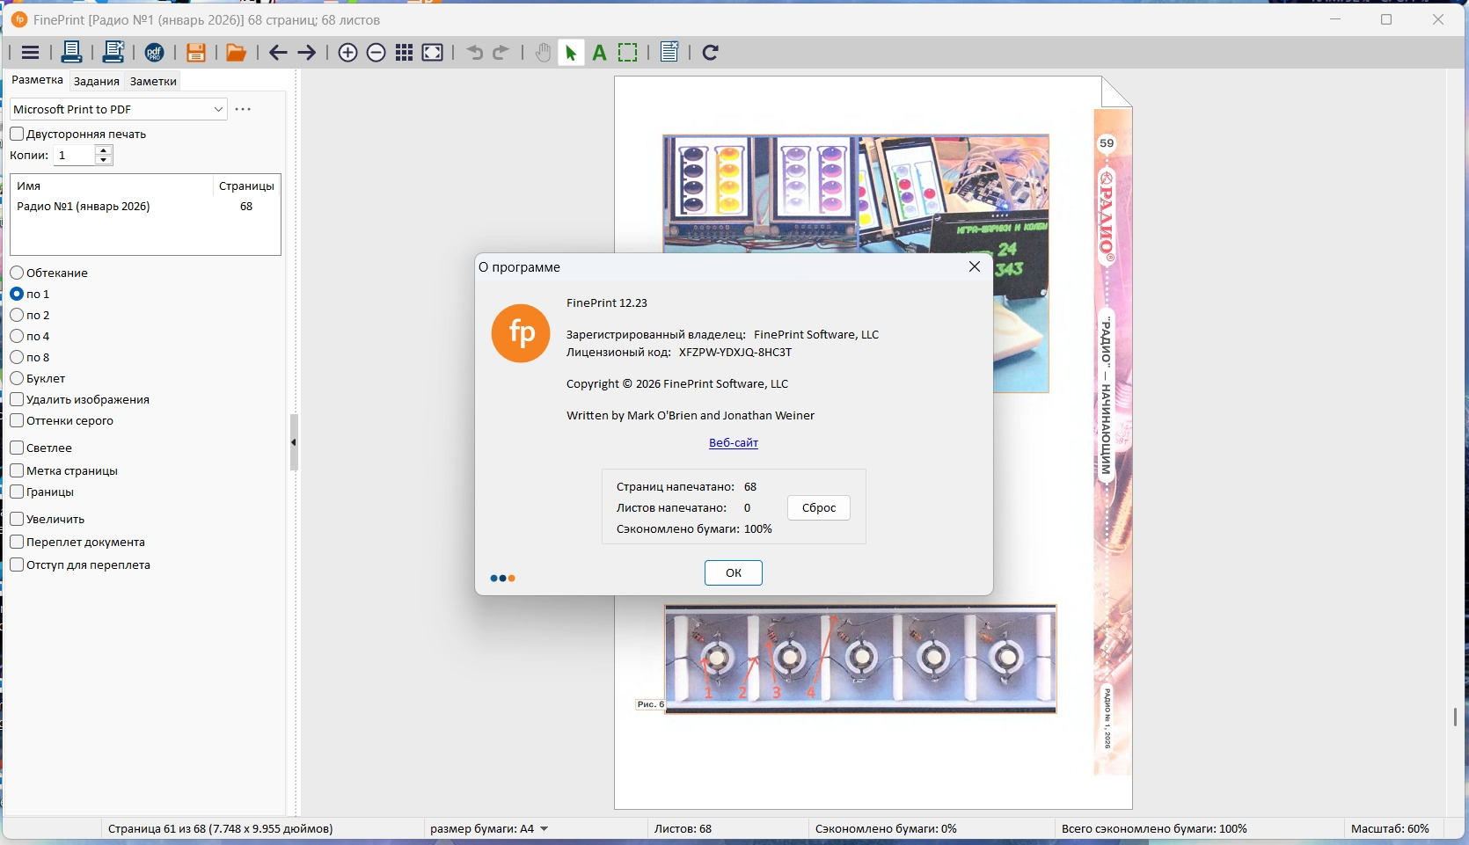Click the Print toolbar icon
The height and width of the screenshot is (845, 1469).
coord(71,53)
